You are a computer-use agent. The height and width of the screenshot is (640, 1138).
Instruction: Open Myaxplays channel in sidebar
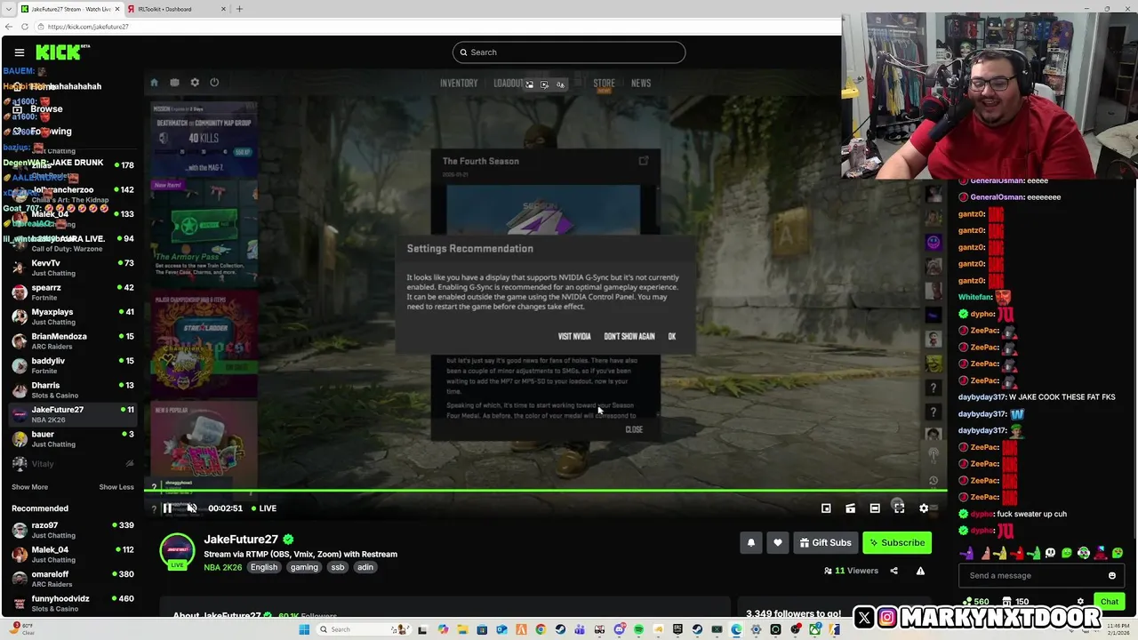point(73,316)
